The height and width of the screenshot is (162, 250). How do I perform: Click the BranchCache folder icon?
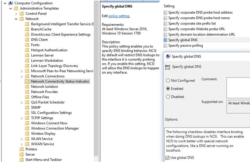[x=27, y=29]
